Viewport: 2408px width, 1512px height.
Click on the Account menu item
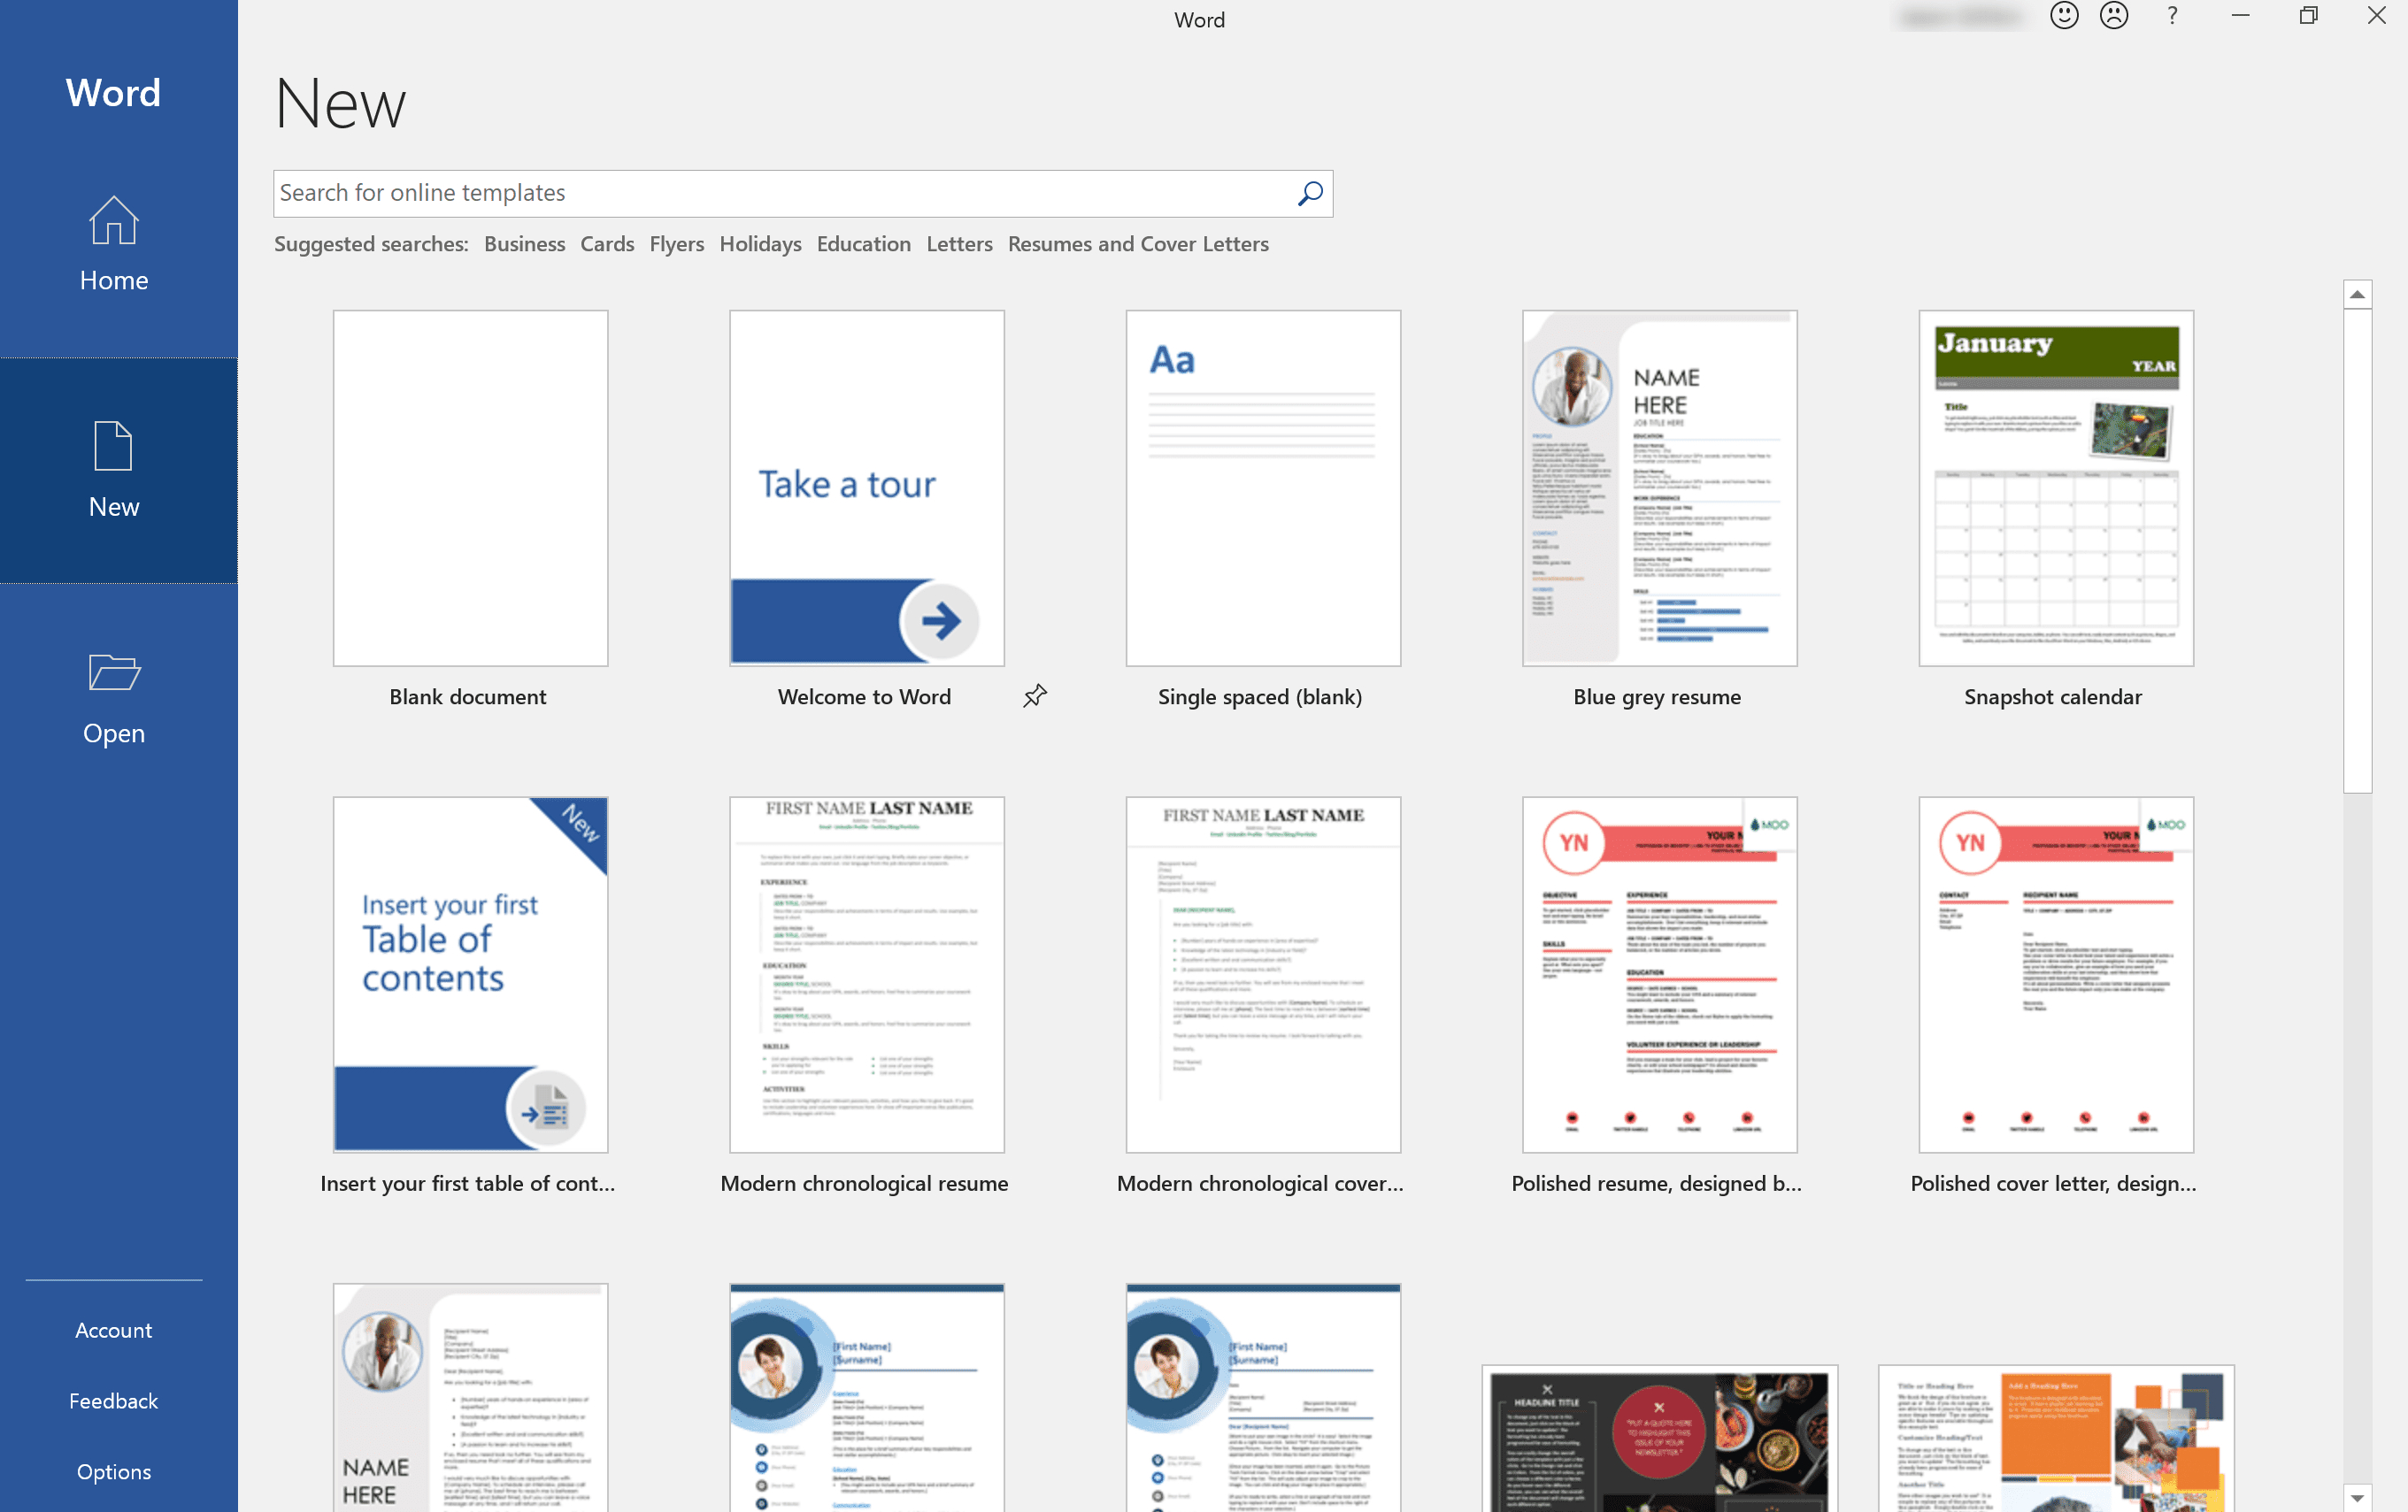click(113, 1329)
